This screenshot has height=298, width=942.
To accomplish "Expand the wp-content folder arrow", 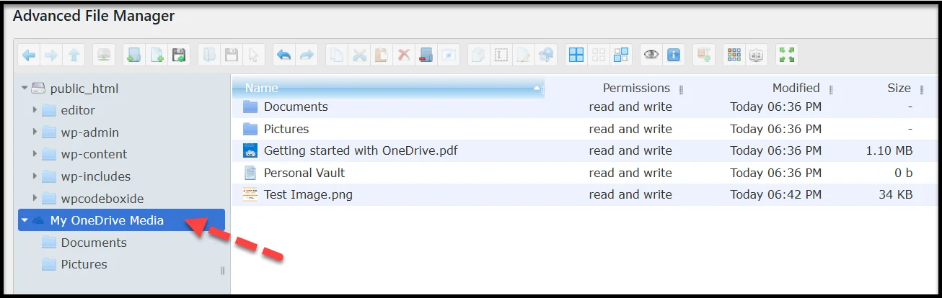I will point(35,154).
